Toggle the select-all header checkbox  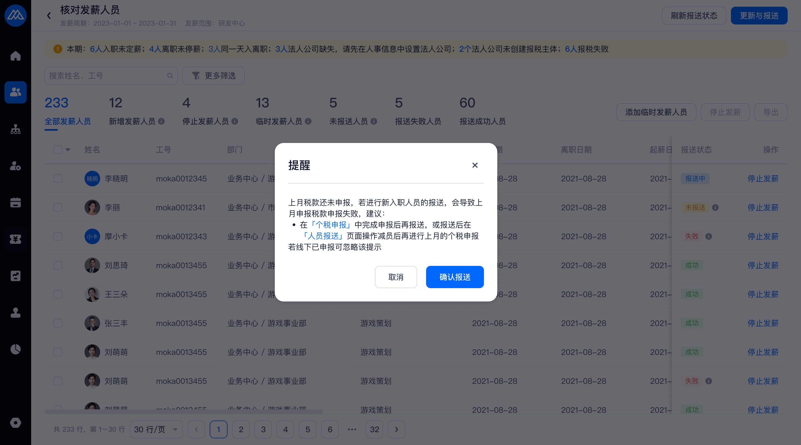pyautogui.click(x=58, y=150)
